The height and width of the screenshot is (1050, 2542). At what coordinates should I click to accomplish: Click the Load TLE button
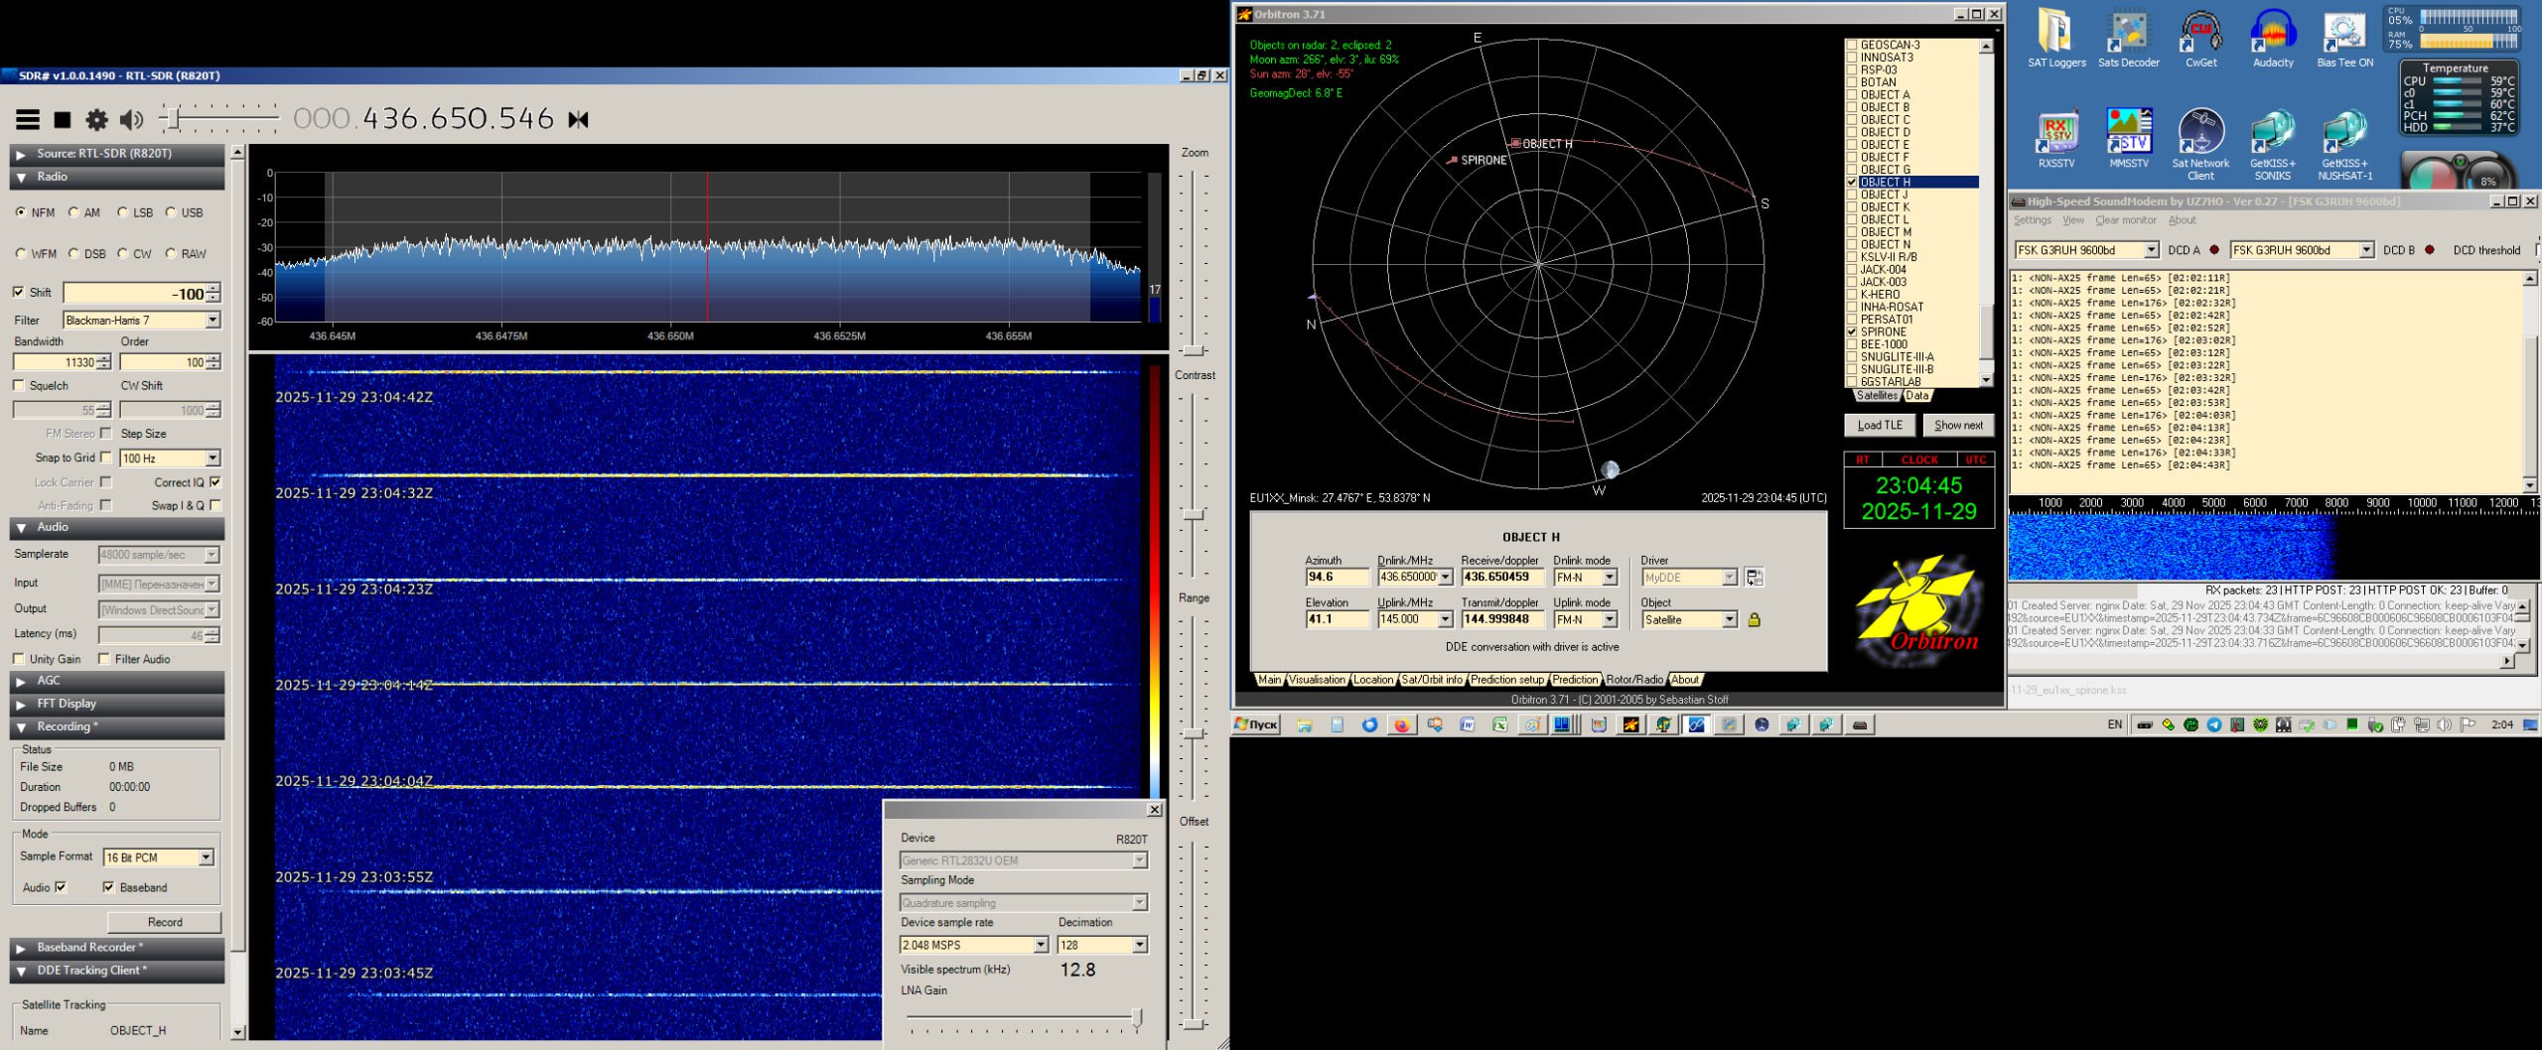(1879, 425)
